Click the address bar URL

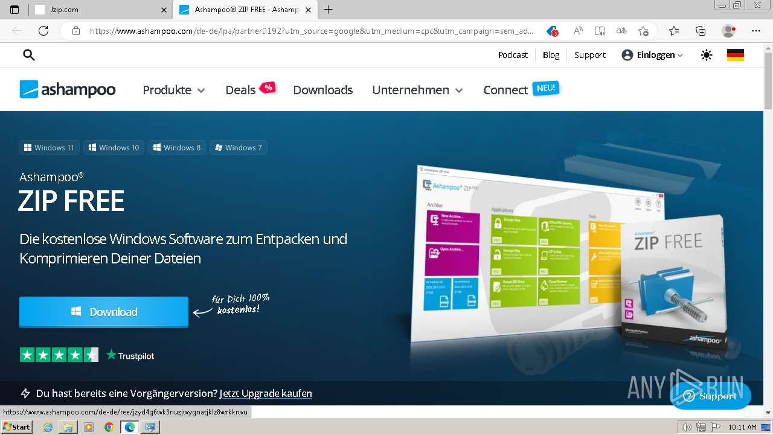[x=311, y=31]
